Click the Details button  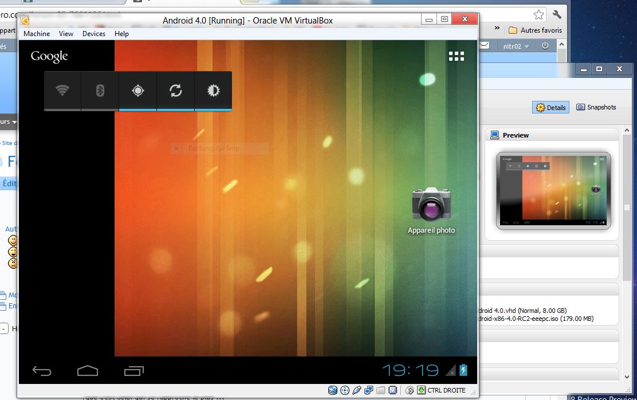click(x=550, y=107)
